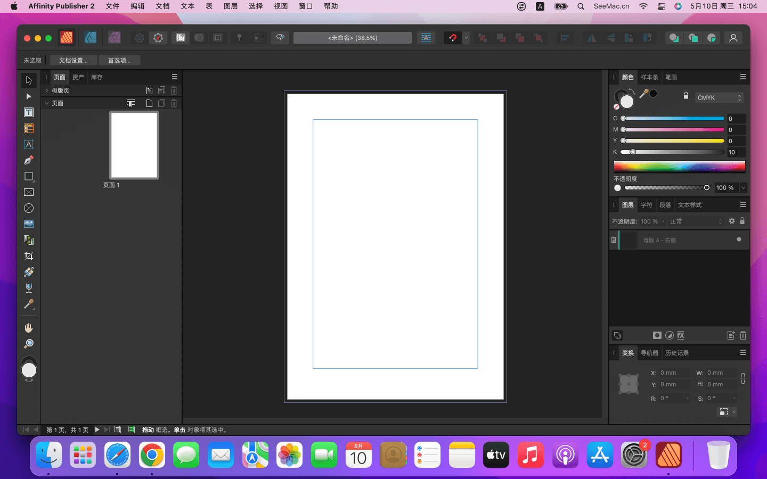The image size is (767, 479).
Task: Toggle snapping magnet in the toolbar
Action: [x=452, y=38]
